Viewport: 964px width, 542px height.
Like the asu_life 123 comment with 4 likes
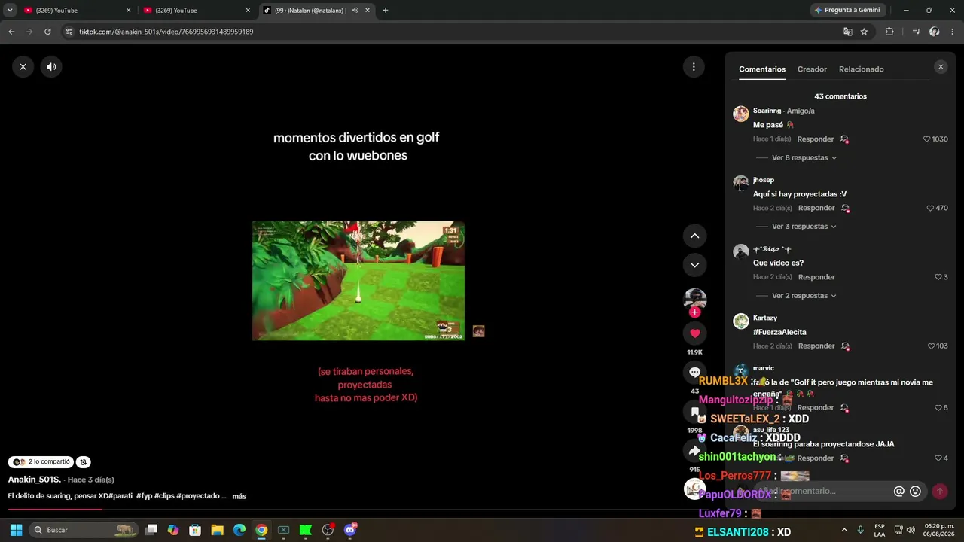coord(938,458)
